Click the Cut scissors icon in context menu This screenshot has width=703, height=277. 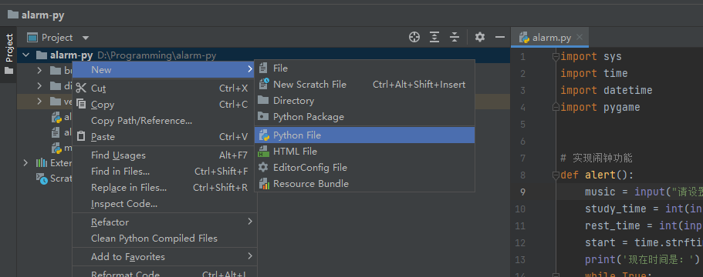(x=81, y=88)
